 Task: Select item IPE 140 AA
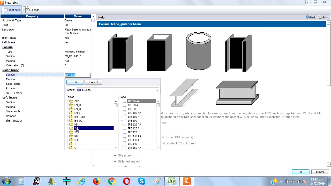pos(134,136)
